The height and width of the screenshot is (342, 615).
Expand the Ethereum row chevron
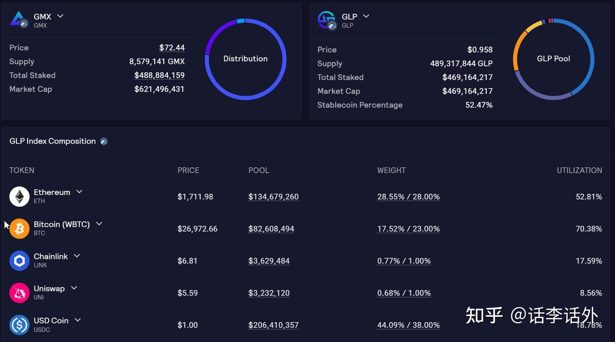pyautogui.click(x=79, y=192)
